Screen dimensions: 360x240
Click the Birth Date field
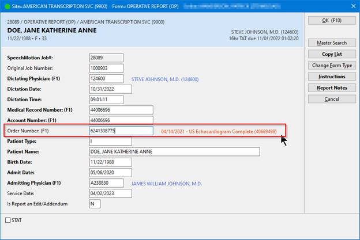tap(111, 162)
